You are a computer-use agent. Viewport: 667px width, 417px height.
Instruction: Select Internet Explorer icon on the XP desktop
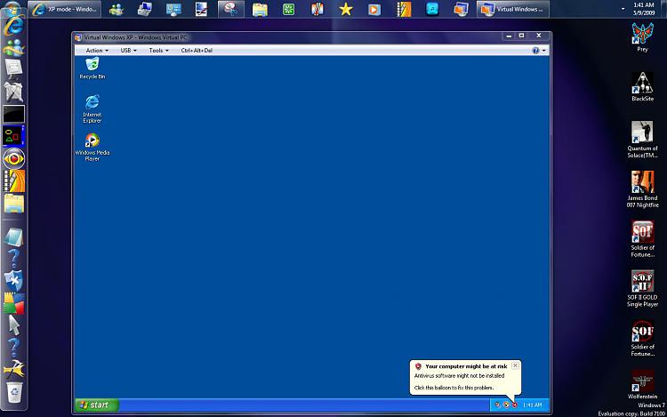coord(92,108)
